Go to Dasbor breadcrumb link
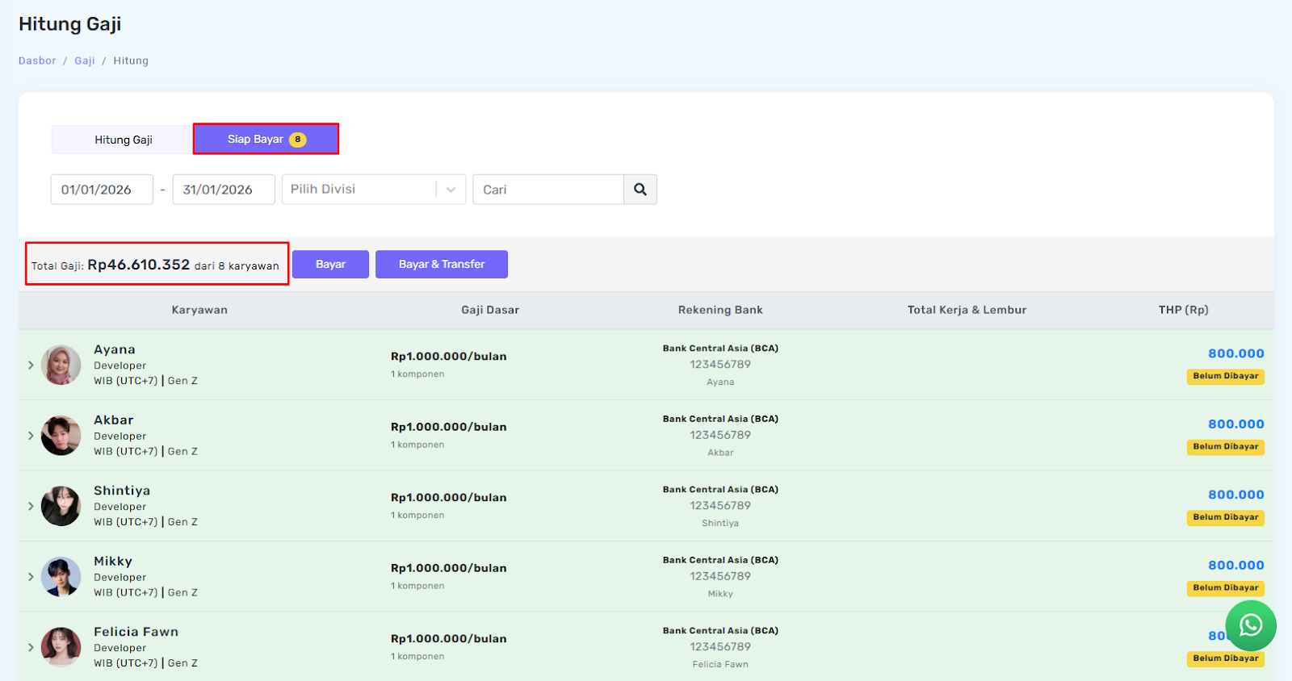This screenshot has width=1292, height=681. pos(37,61)
